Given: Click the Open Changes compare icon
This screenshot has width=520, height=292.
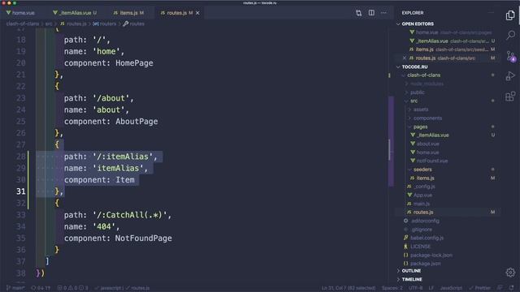Looking at the screenshot, I should (359, 13).
